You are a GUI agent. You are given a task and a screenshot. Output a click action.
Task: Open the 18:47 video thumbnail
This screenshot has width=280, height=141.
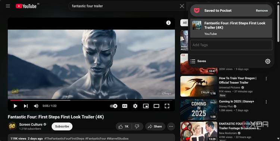click(x=199, y=64)
